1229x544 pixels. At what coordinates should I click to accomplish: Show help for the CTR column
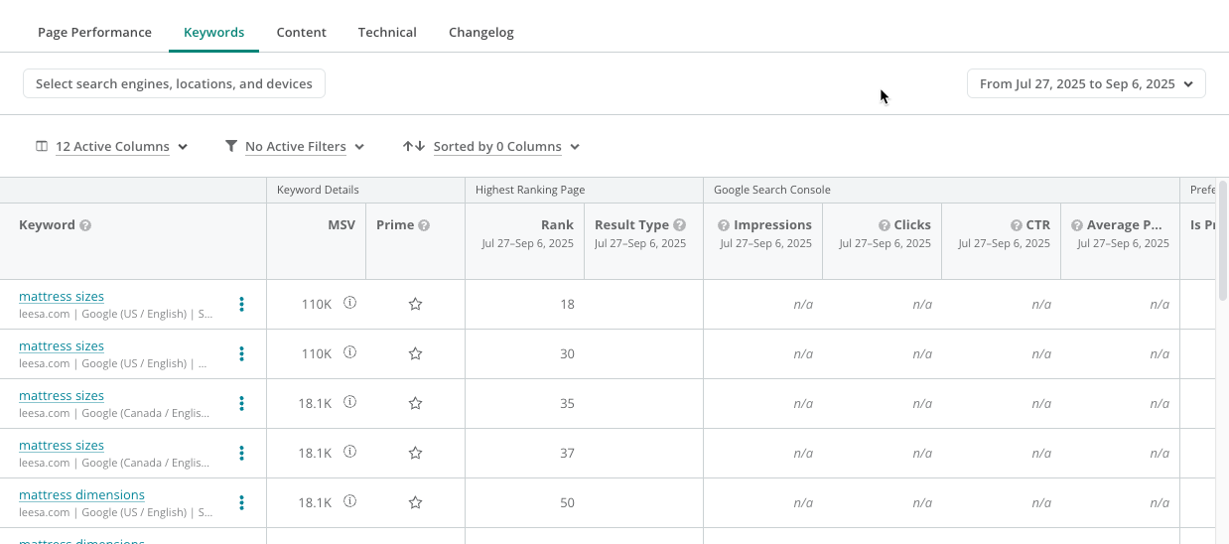click(x=1017, y=225)
